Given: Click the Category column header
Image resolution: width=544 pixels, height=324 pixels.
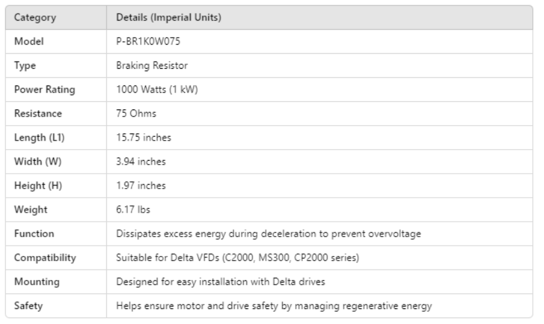Looking at the screenshot, I should 34,17.
